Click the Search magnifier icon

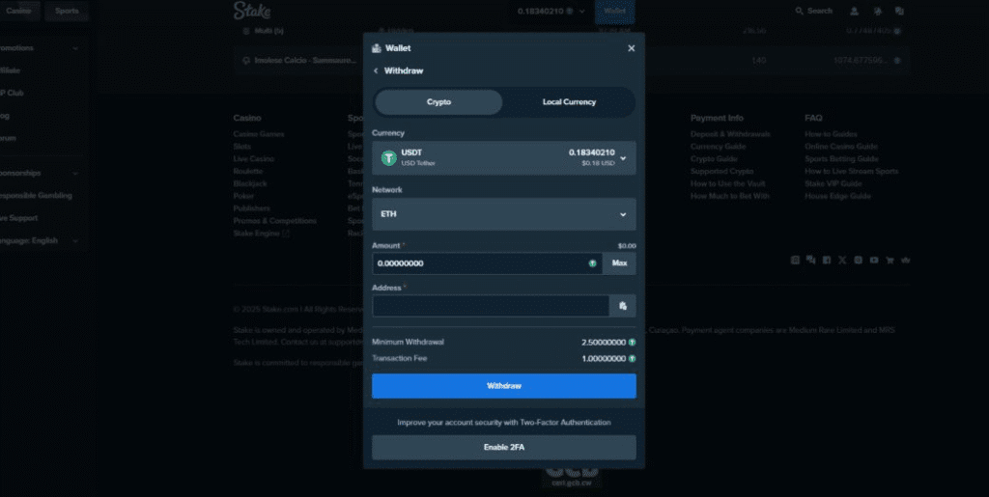click(x=799, y=11)
